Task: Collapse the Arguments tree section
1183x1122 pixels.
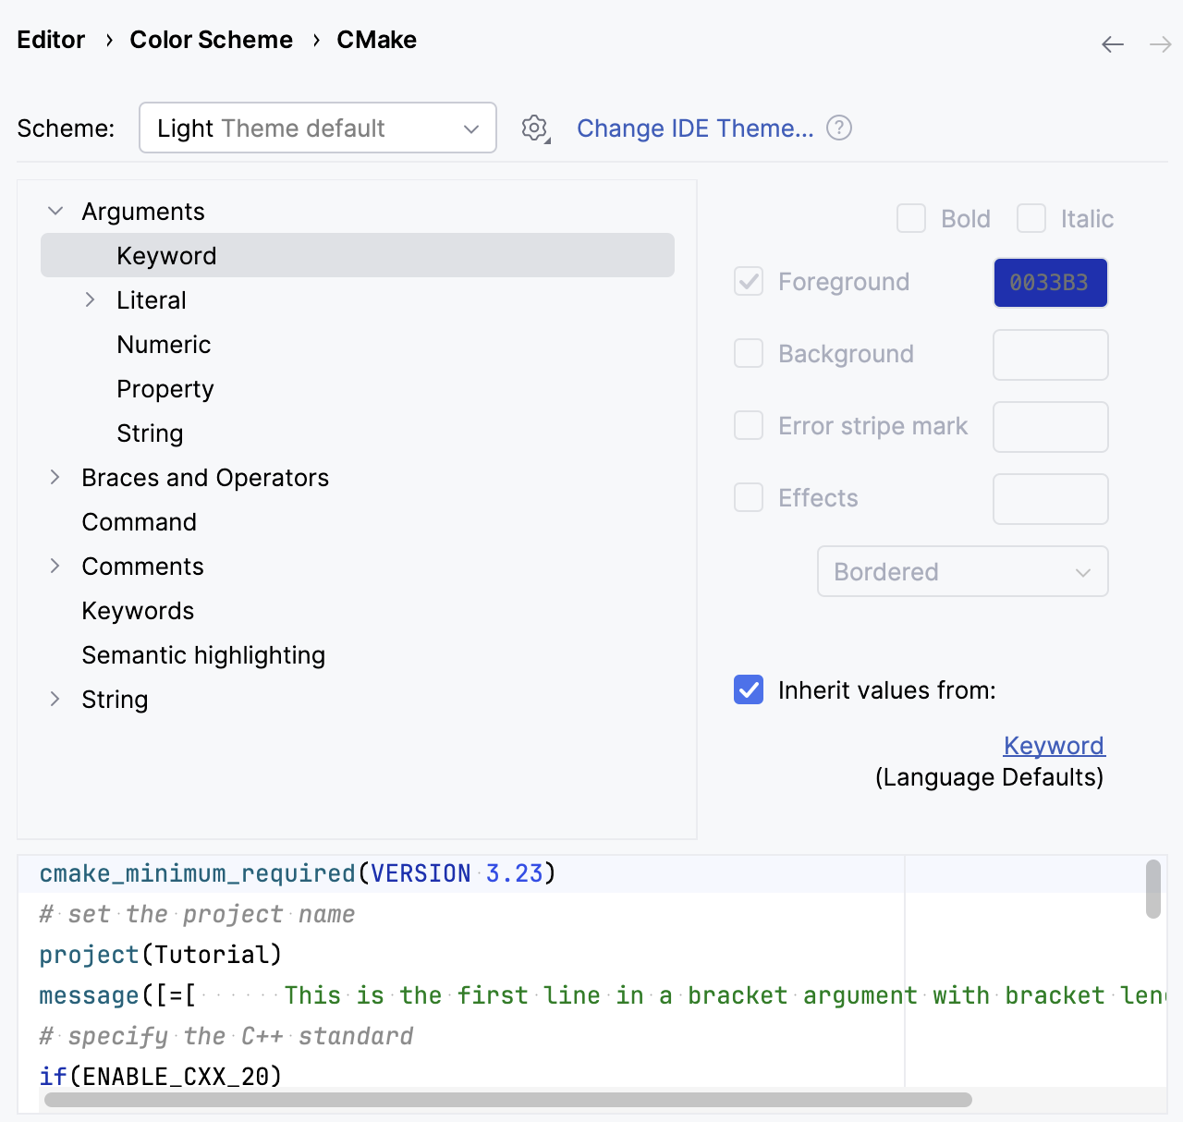Action: (x=55, y=211)
